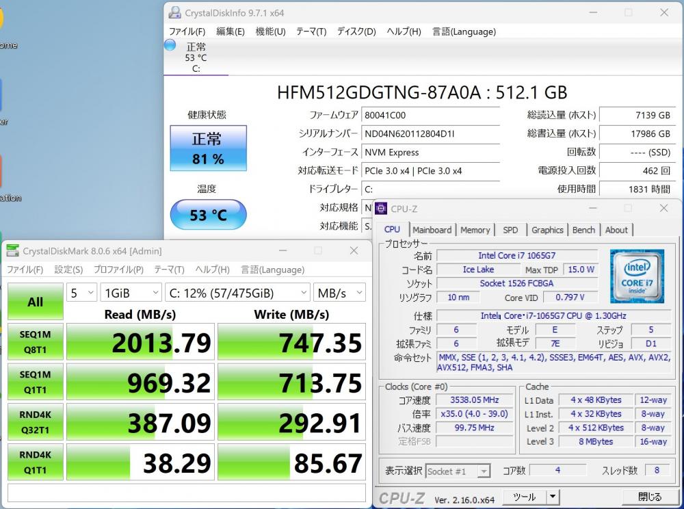Select the C: disk tab in CrystalDiskInfo
Screen dimensions: 684x509
tap(196, 57)
